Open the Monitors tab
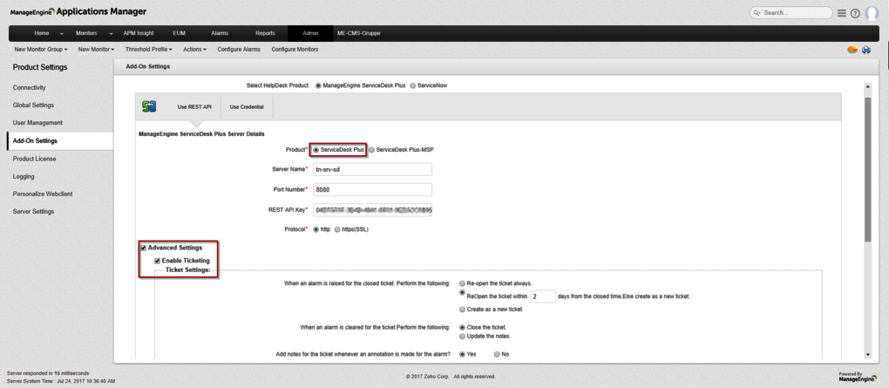Screen dimensions: 889x388 point(86,33)
